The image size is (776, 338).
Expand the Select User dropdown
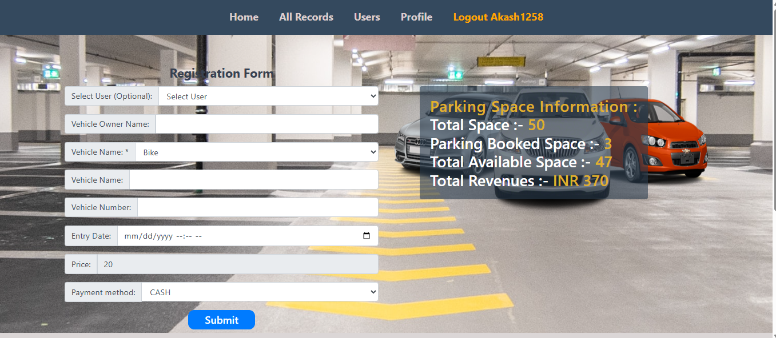[268, 96]
